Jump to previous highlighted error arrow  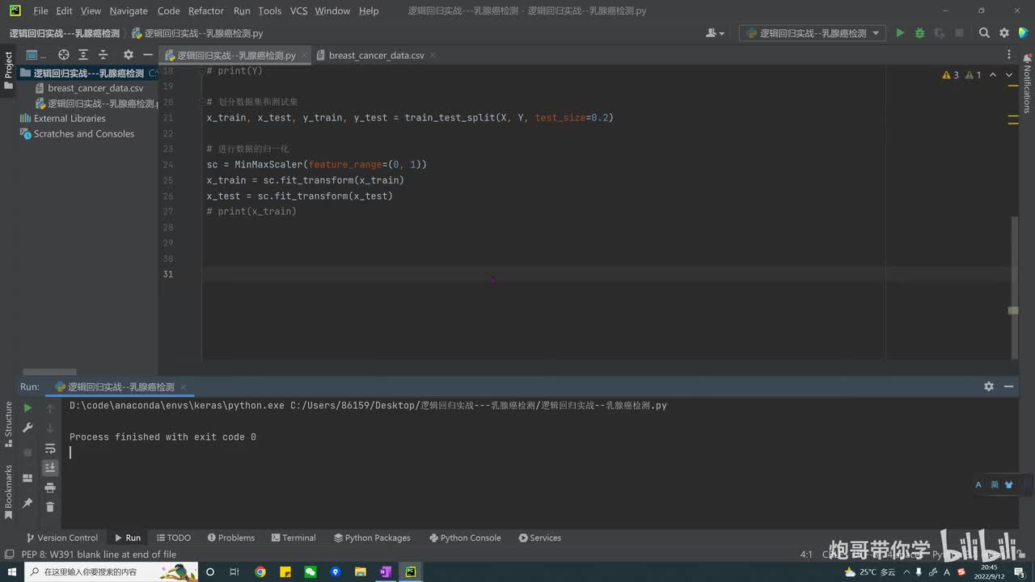coord(995,74)
